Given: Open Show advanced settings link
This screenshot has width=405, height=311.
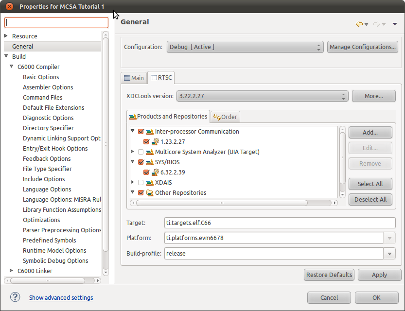Looking at the screenshot, I should point(61,297).
